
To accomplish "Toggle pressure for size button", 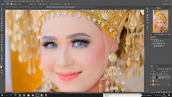I will [x=69, y=4].
